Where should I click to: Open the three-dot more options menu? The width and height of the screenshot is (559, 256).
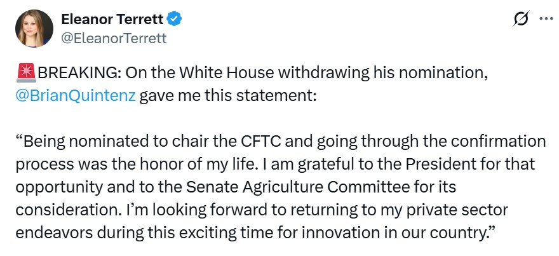coord(545,20)
